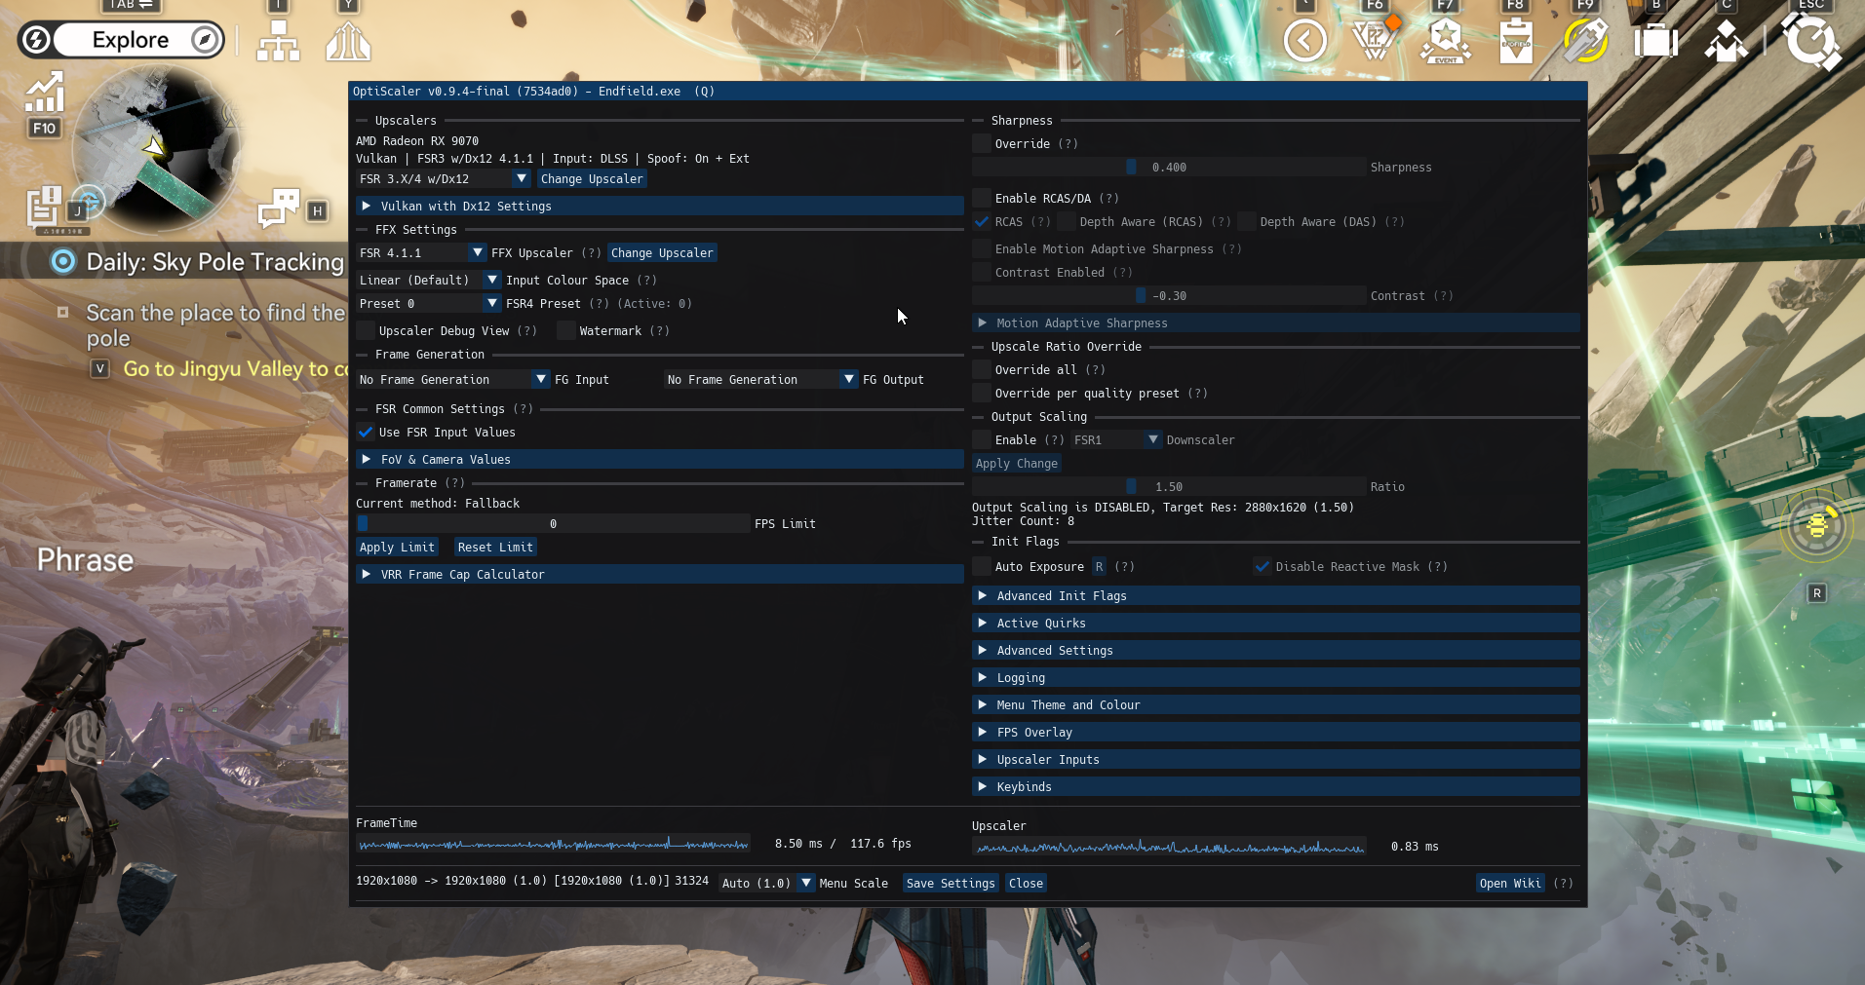Click the Sharpness slider at 0.400
This screenshot has width=1865, height=985.
pos(1169,167)
